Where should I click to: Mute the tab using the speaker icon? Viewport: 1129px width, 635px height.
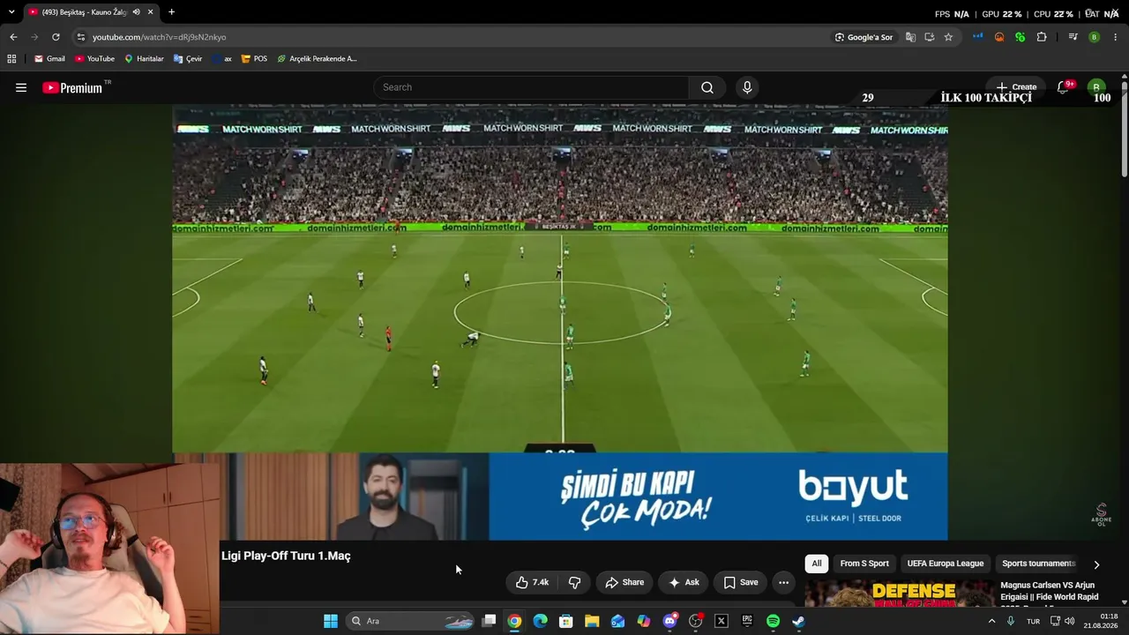tap(136, 12)
